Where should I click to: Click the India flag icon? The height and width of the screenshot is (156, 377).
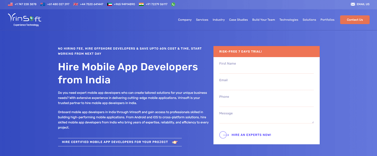[141, 4]
